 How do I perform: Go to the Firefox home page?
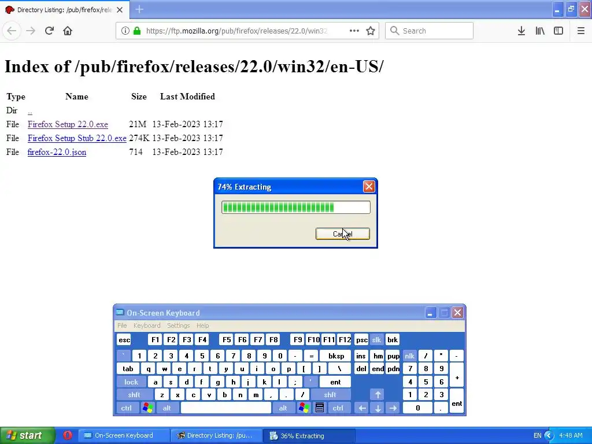tap(68, 31)
